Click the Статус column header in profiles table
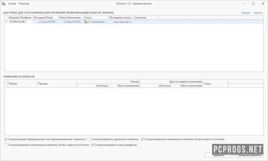This screenshot has height=161, width=268. click(x=96, y=18)
